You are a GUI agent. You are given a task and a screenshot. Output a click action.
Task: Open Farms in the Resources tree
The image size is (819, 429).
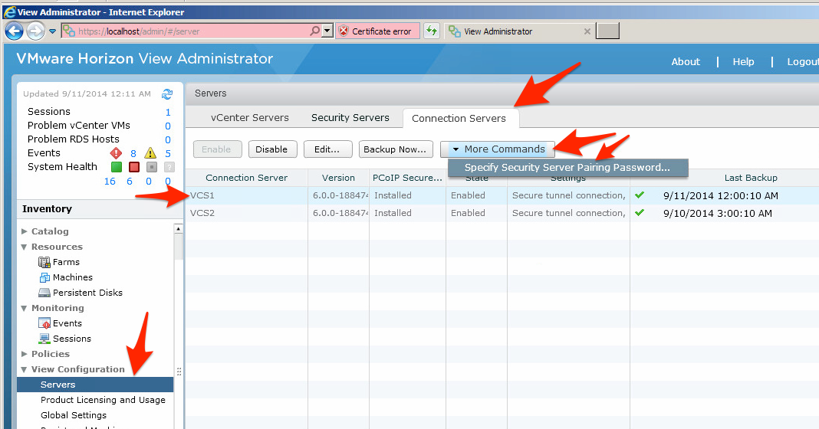coord(66,262)
